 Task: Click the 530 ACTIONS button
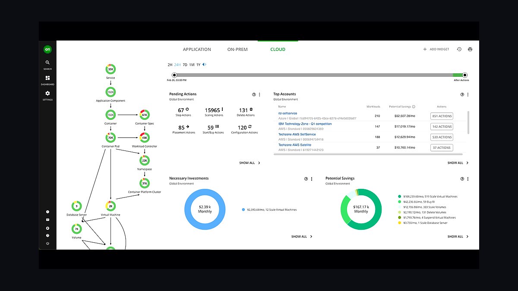(442, 137)
